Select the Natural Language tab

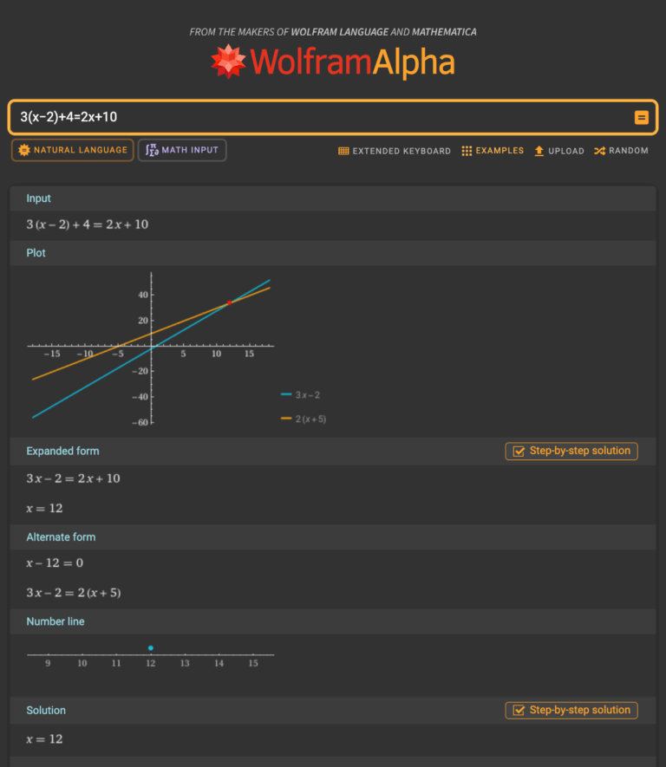point(72,150)
